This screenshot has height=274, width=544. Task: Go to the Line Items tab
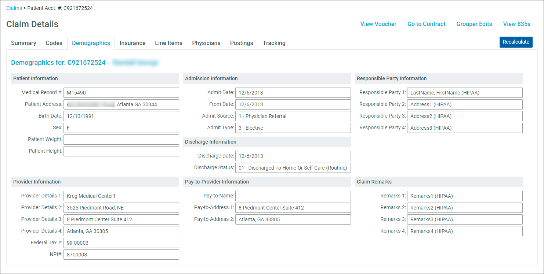(168, 43)
